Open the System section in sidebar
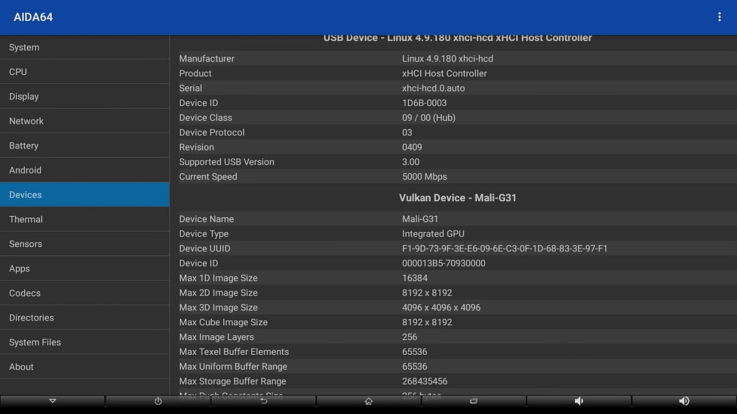 pyautogui.click(x=85, y=47)
